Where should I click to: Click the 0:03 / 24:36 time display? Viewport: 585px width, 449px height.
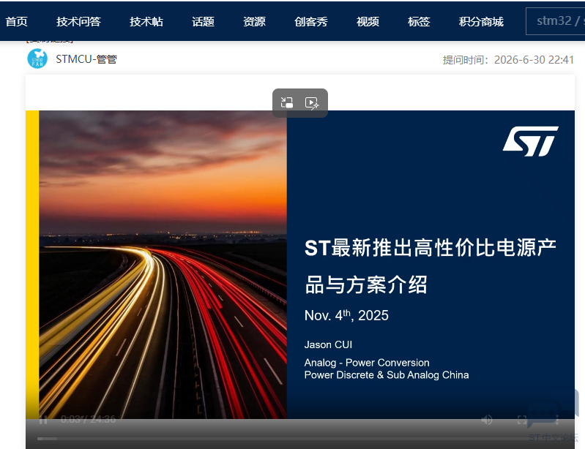click(x=88, y=419)
